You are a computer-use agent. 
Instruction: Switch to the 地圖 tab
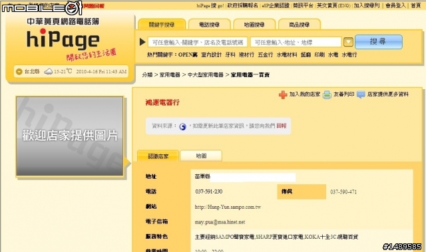coord(201,156)
